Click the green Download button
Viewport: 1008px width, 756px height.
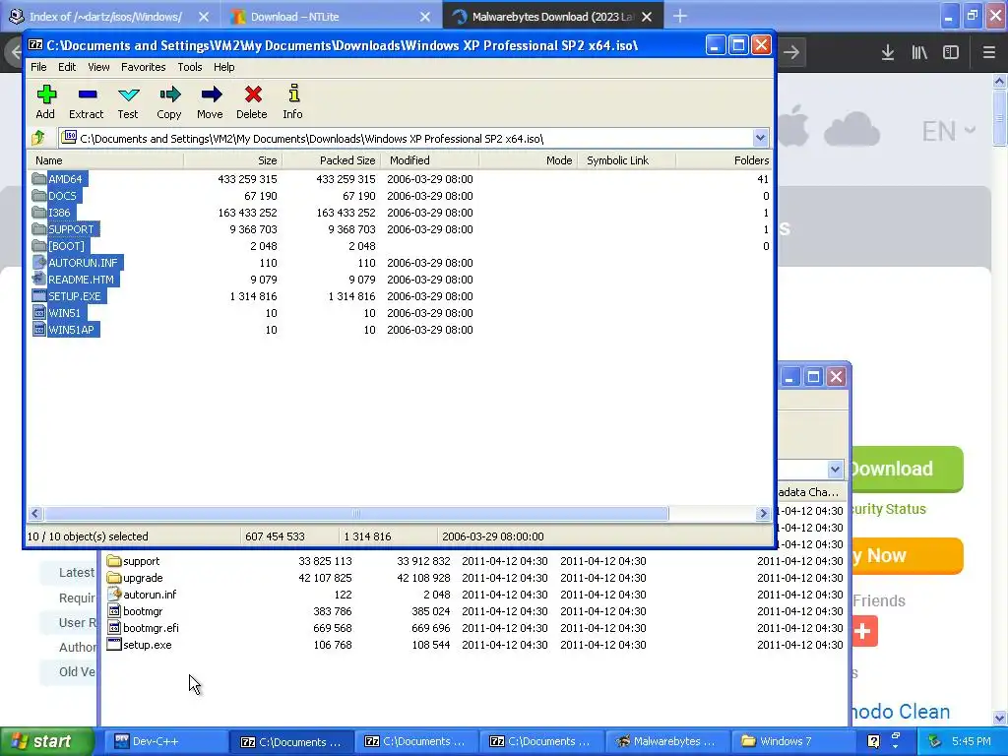pos(907,469)
